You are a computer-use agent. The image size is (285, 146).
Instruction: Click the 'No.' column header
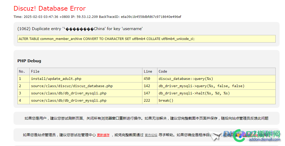23,72
